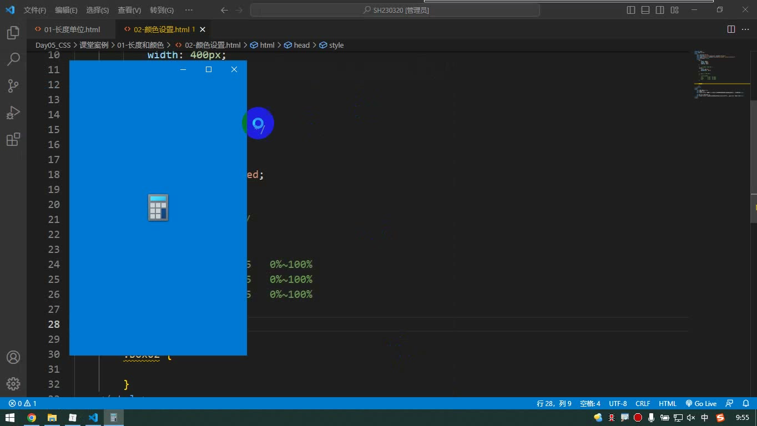Image resolution: width=757 pixels, height=426 pixels.
Task: Open the Search view in activity bar
Action: [x=13, y=59]
